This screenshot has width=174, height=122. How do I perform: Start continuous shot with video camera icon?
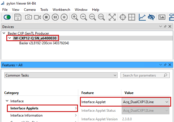[37, 17]
